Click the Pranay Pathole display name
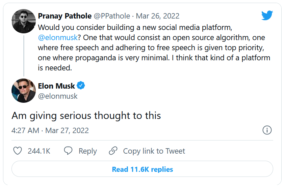This screenshot has width=284, height=189. coord(64,16)
